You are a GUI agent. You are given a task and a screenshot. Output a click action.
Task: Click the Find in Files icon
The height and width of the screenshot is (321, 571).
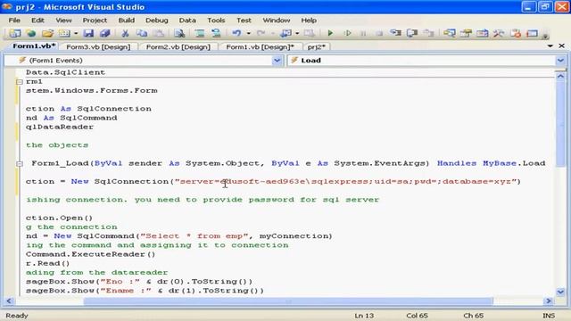tap(179, 34)
